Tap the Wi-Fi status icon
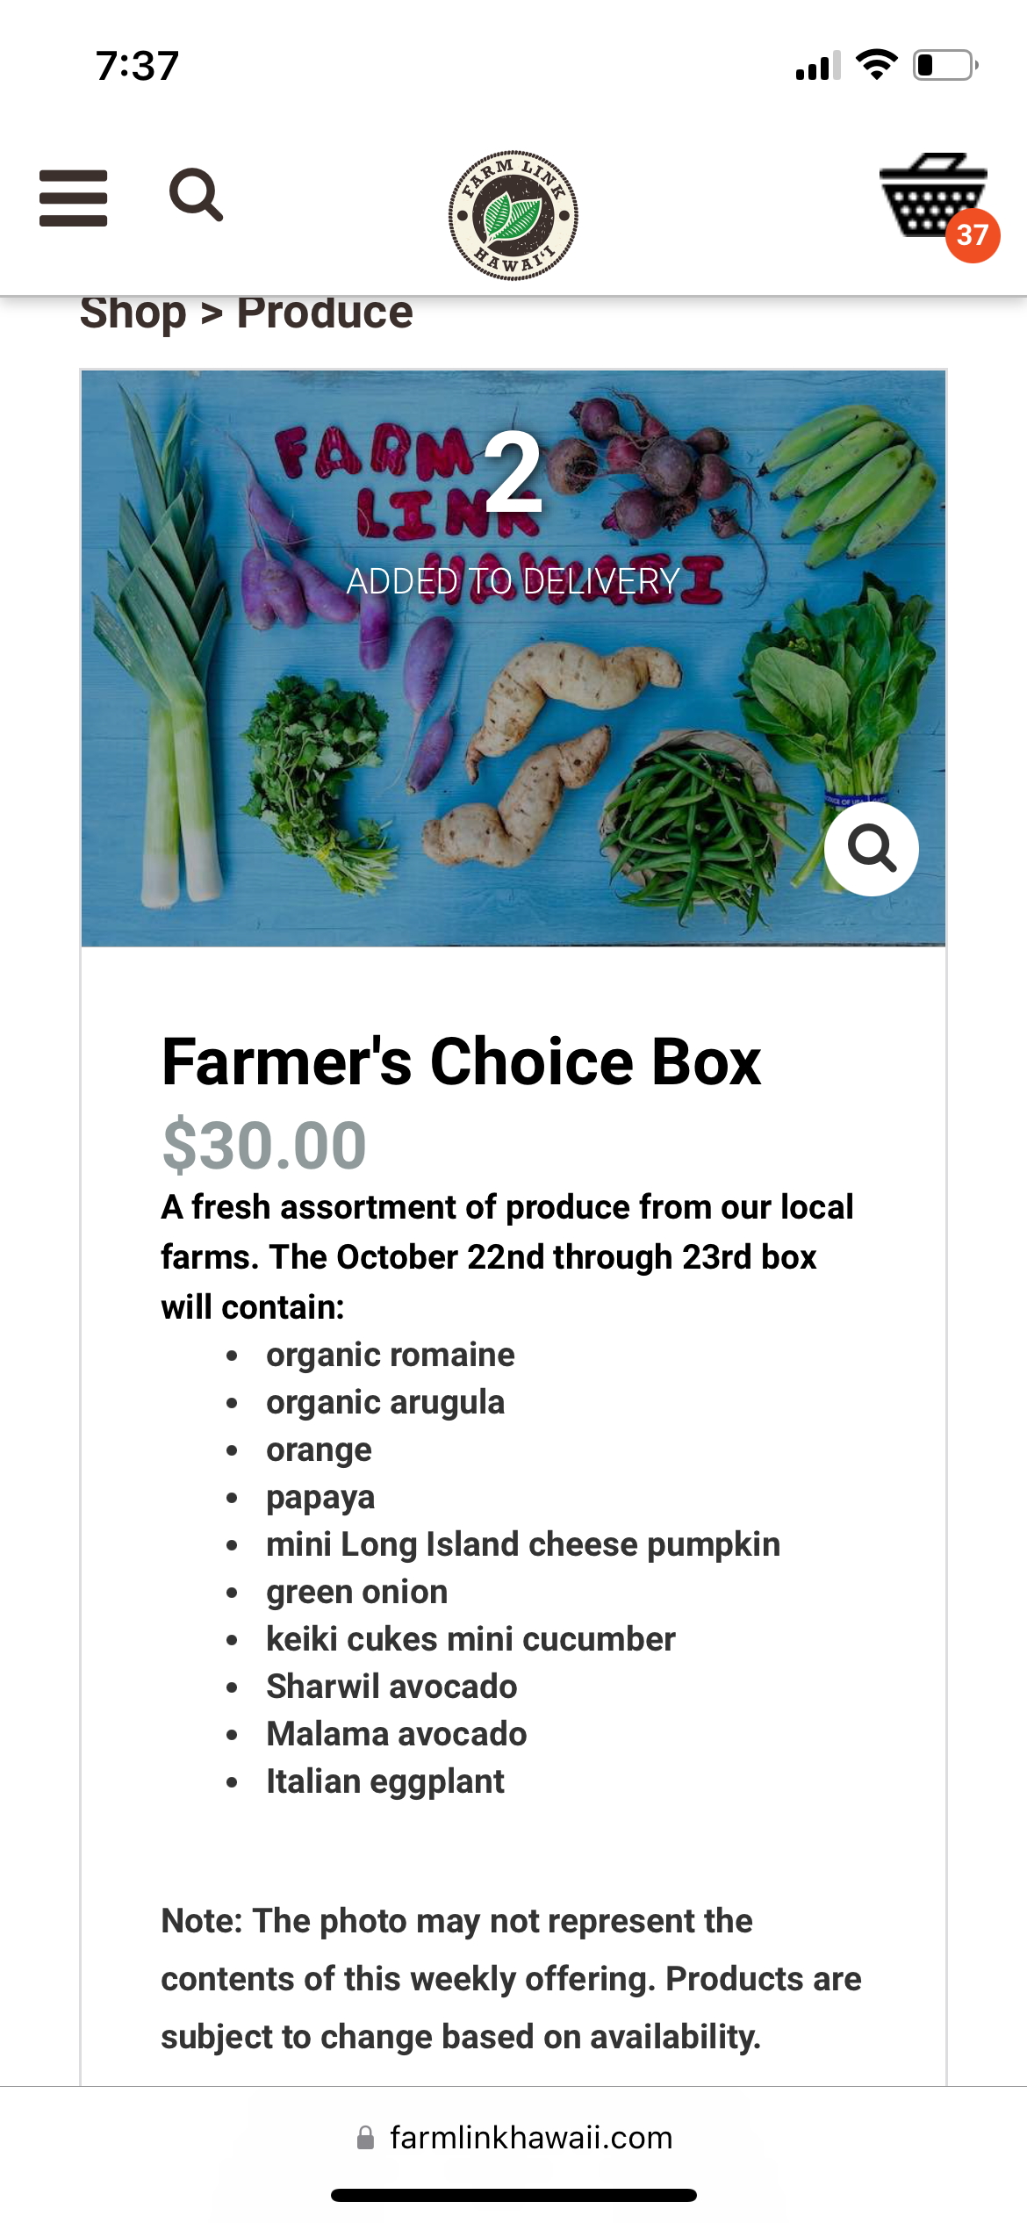This screenshot has height=2223, width=1027. 876,65
